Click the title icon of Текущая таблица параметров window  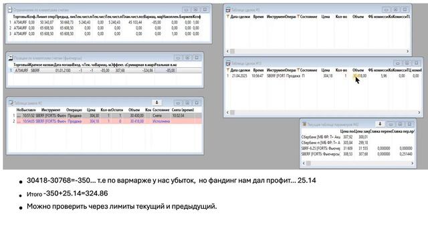point(304,125)
